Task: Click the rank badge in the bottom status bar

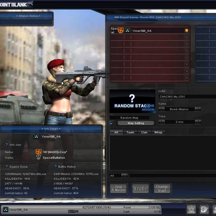Action: pos(5,210)
